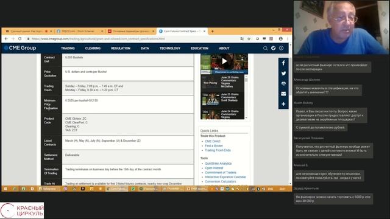Share the page on Twitter
The image size is (390, 219).
[x=283, y=74]
